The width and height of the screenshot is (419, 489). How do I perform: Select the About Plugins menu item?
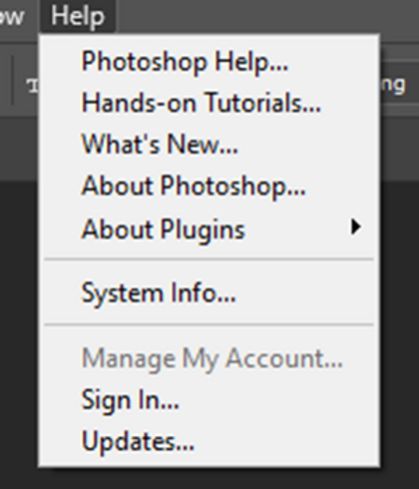[x=209, y=229]
